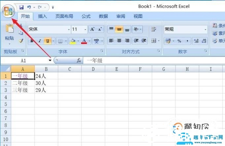
Task: Switch to the 插入 tab
Action: click(x=43, y=16)
